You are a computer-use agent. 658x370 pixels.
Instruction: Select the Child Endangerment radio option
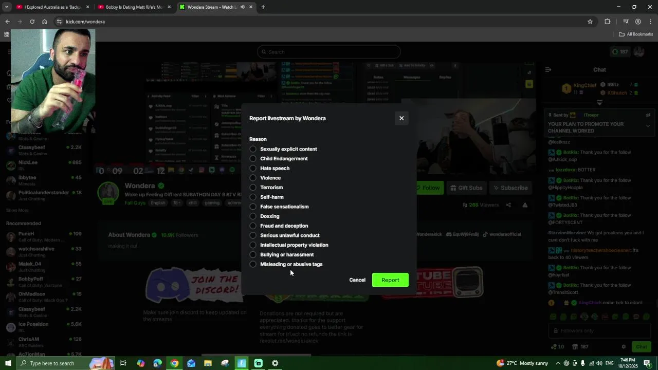pos(253,159)
